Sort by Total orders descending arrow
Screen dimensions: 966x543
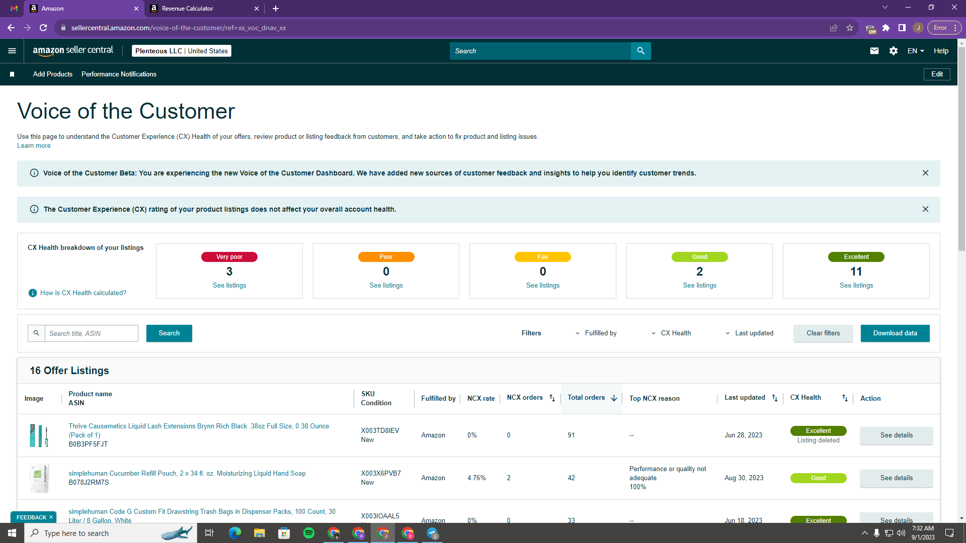pos(614,398)
